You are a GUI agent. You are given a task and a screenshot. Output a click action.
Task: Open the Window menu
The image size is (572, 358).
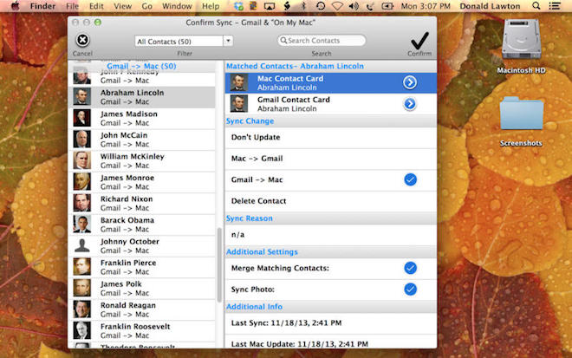(x=177, y=6)
